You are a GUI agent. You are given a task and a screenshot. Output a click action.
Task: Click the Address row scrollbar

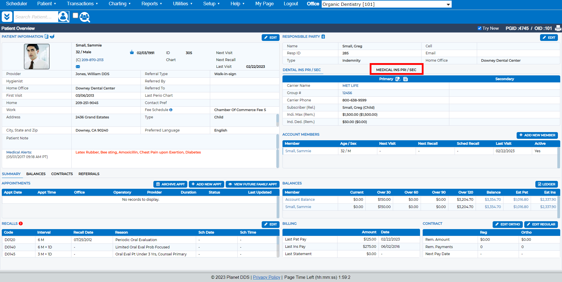click(x=277, y=120)
